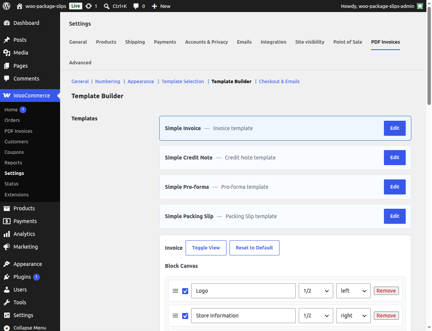Click the Marketing megaphone icon

7,247
